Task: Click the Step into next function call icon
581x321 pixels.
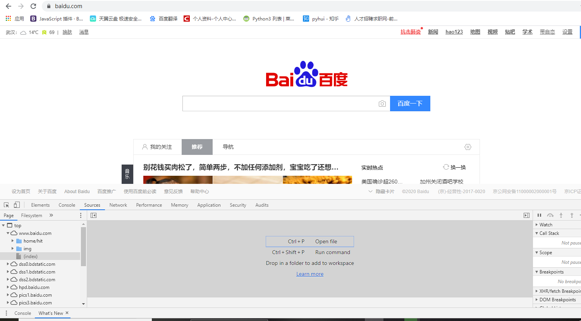Action: (561, 215)
